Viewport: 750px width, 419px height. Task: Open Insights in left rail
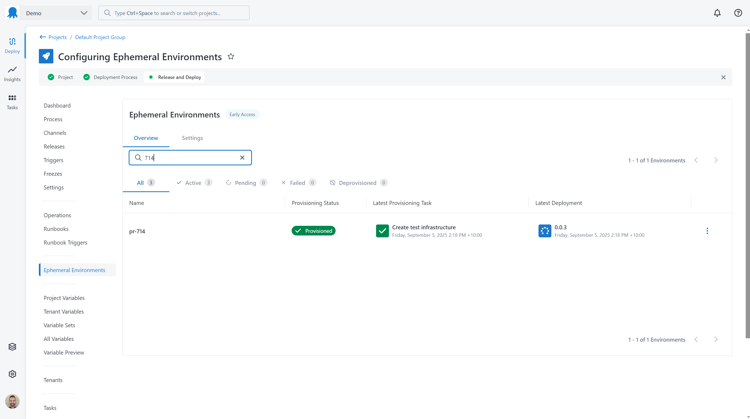click(x=12, y=74)
